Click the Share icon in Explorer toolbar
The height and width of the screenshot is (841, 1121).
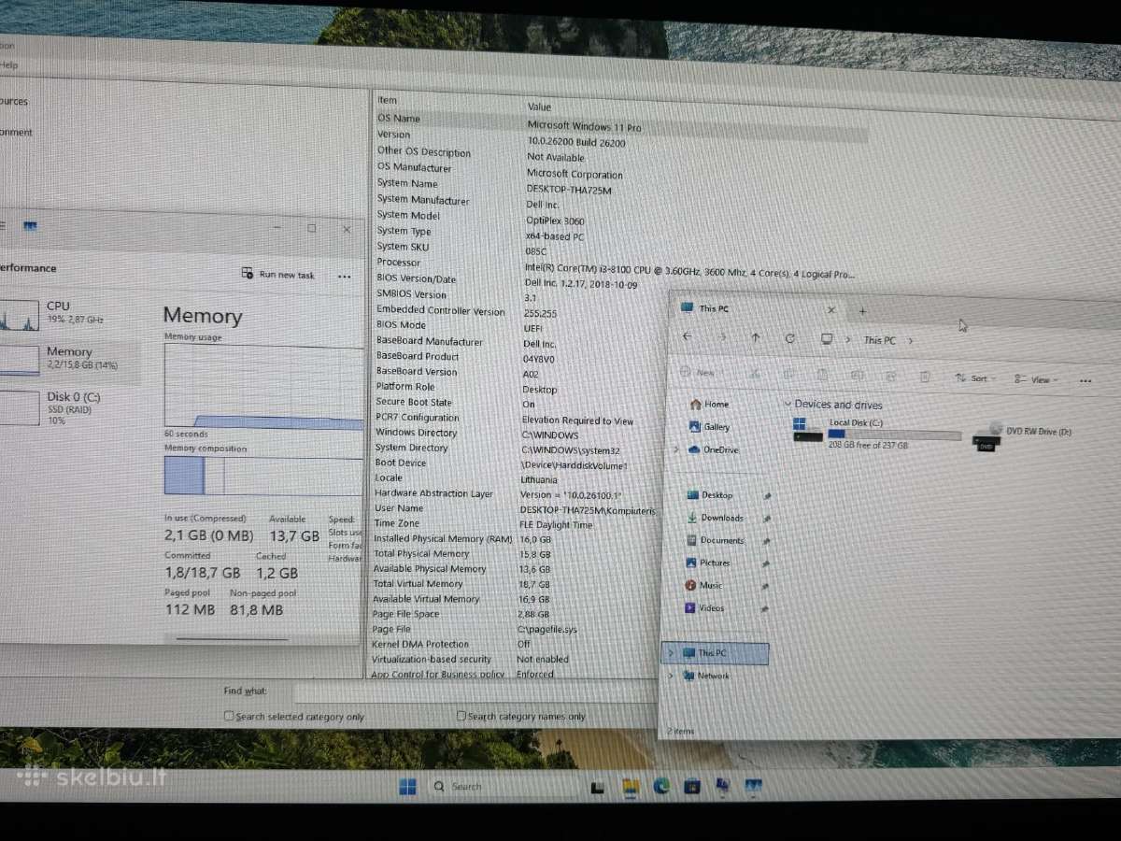tap(890, 377)
